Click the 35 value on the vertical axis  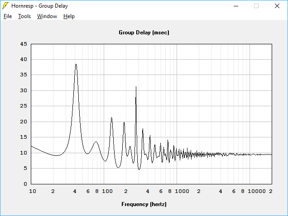pyautogui.click(x=24, y=75)
